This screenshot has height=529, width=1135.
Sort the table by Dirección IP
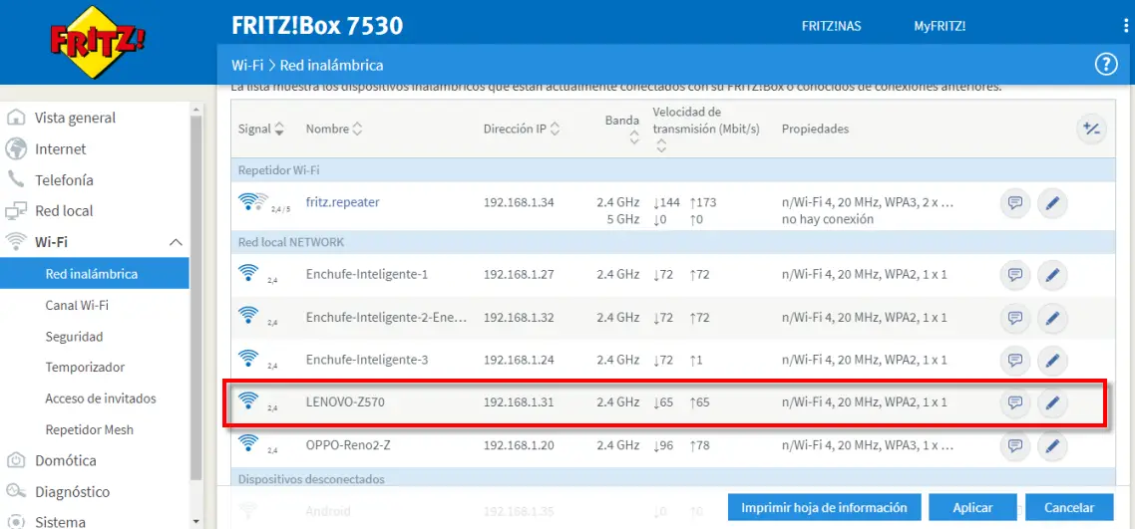(x=555, y=130)
